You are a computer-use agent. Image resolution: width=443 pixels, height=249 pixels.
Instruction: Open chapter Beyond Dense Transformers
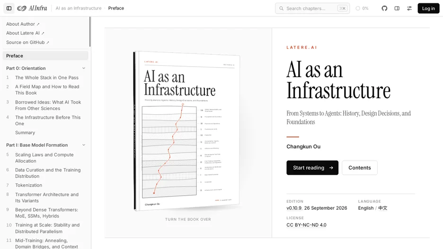point(46,213)
